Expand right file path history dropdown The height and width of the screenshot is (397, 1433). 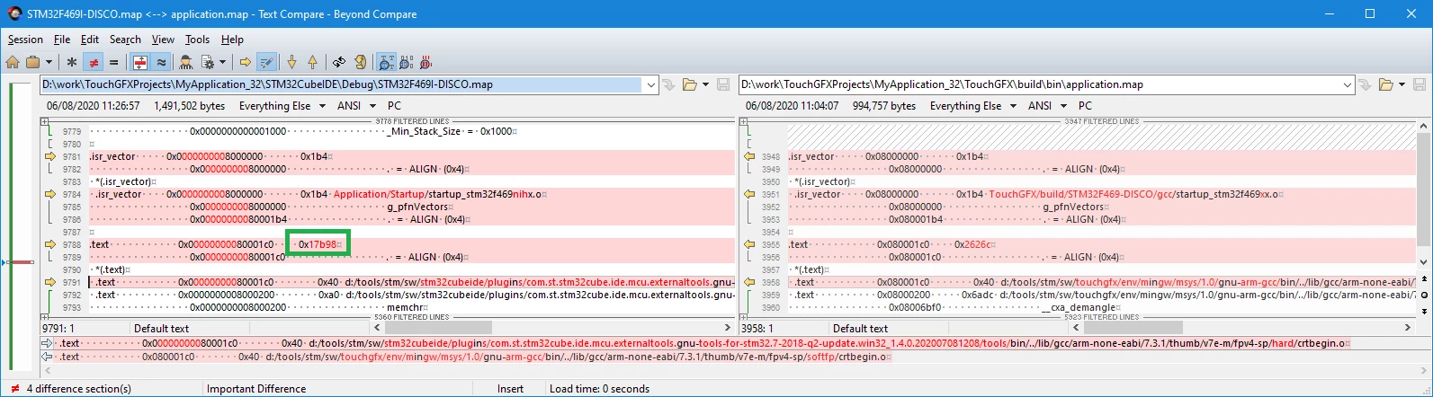click(1348, 84)
